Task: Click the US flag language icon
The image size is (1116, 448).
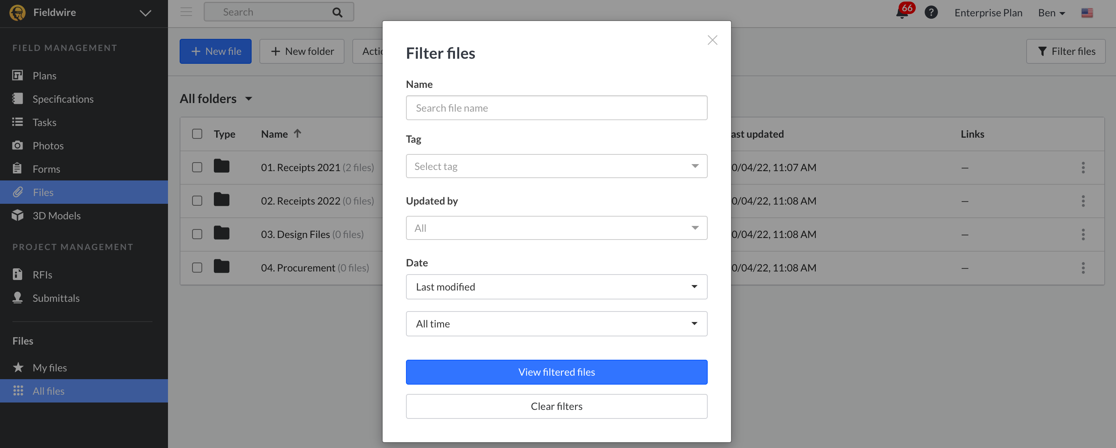Action: 1086,13
